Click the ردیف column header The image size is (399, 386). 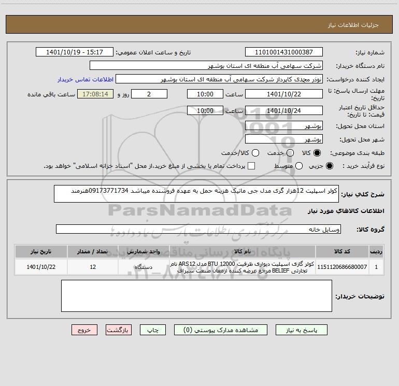tap(376, 251)
